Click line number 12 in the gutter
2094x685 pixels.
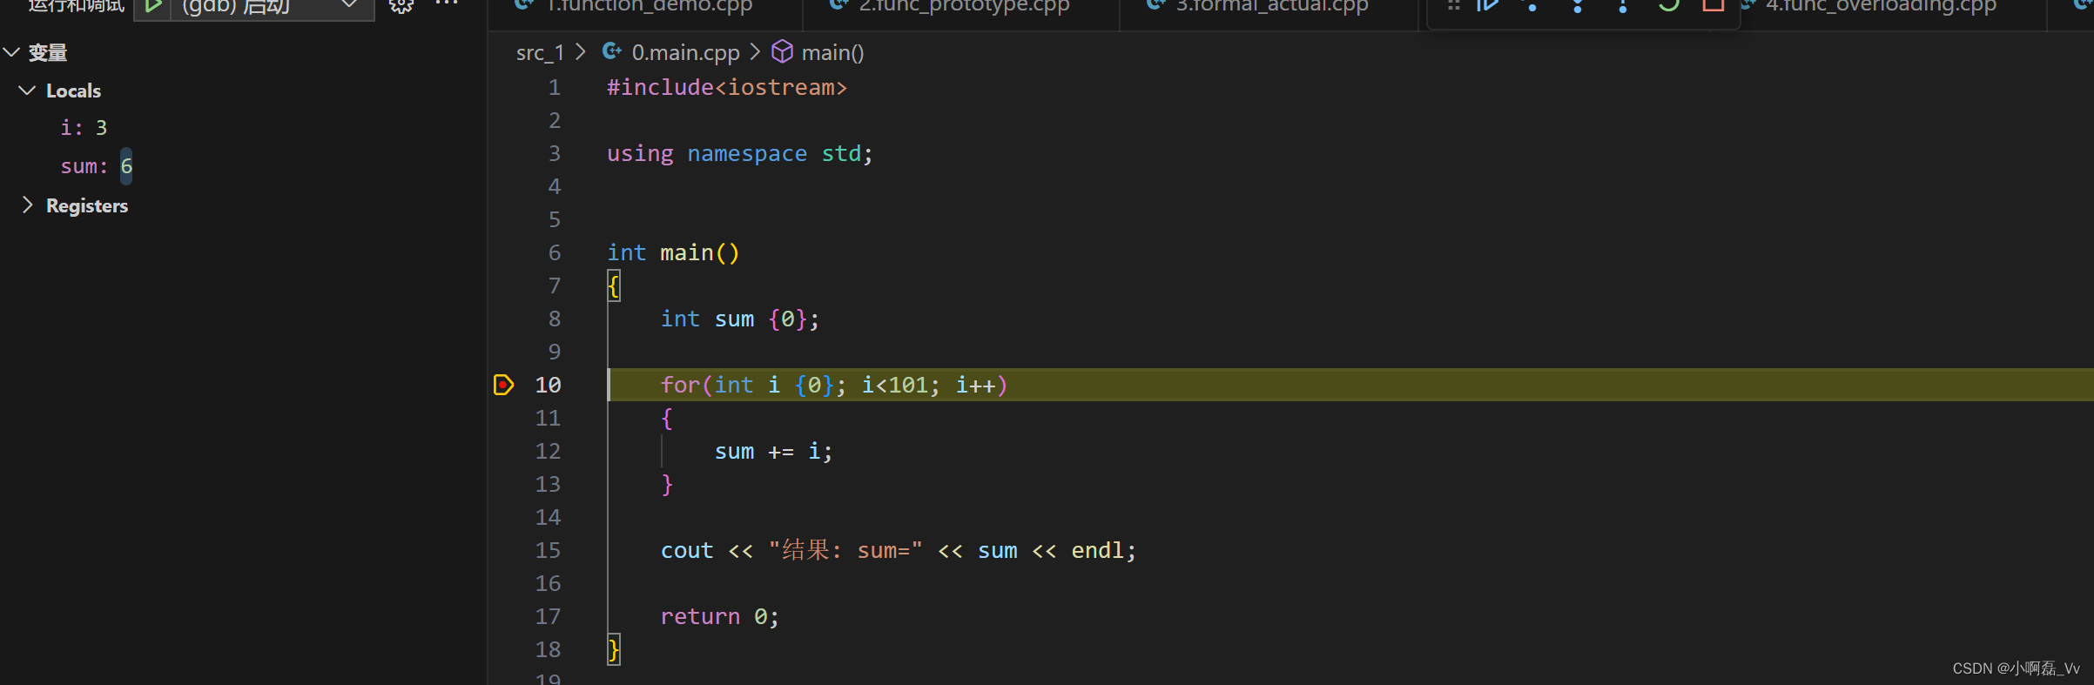pos(548,452)
